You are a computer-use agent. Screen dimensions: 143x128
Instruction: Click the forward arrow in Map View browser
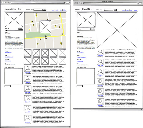coord(5,3)
